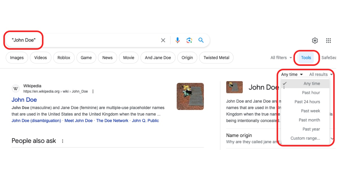Submit search using the magnifying glass icon
This screenshot has height=177, width=339.
pos(201,40)
